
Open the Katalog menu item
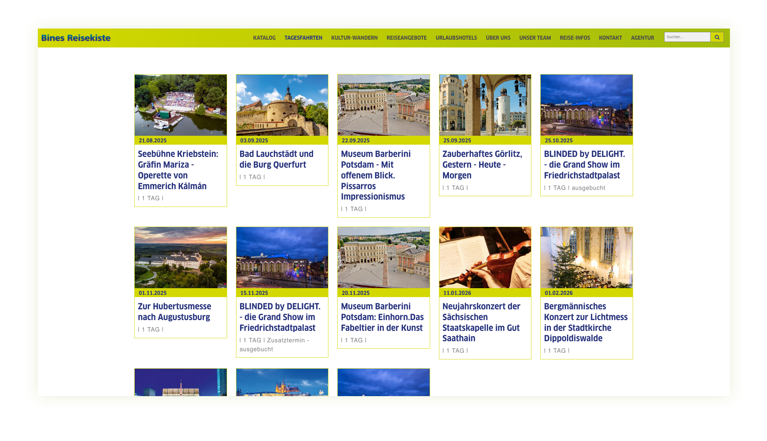264,38
